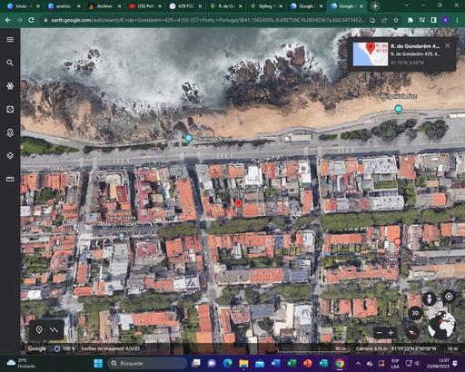Viewport: 465px width, 372px height.
Task: Open Chrome Extensions puzzle icon
Action: pos(411,20)
